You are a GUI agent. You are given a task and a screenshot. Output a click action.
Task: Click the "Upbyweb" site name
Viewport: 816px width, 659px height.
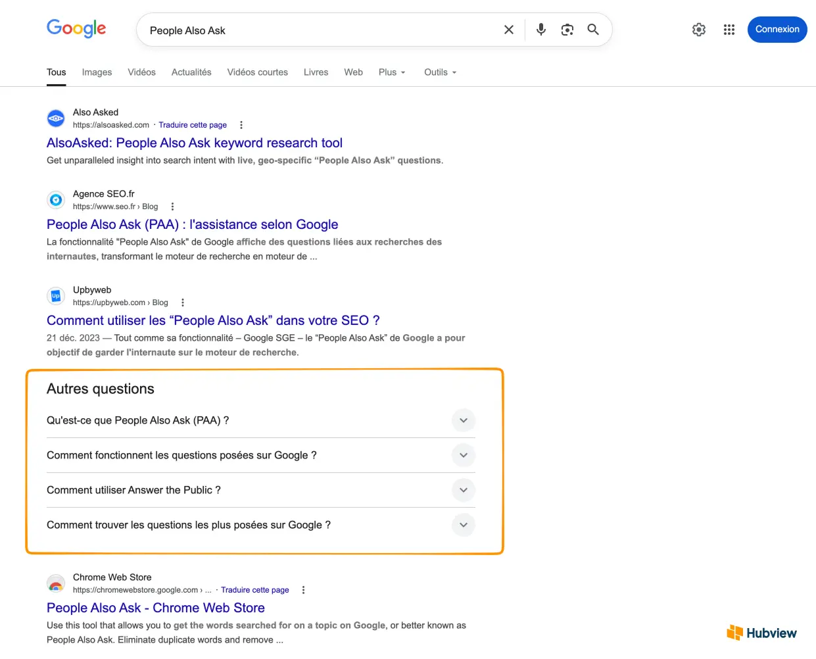tap(92, 290)
